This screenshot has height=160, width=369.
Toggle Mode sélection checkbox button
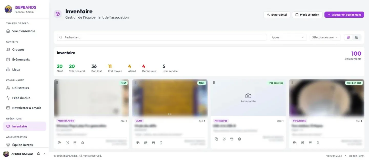pos(307,15)
